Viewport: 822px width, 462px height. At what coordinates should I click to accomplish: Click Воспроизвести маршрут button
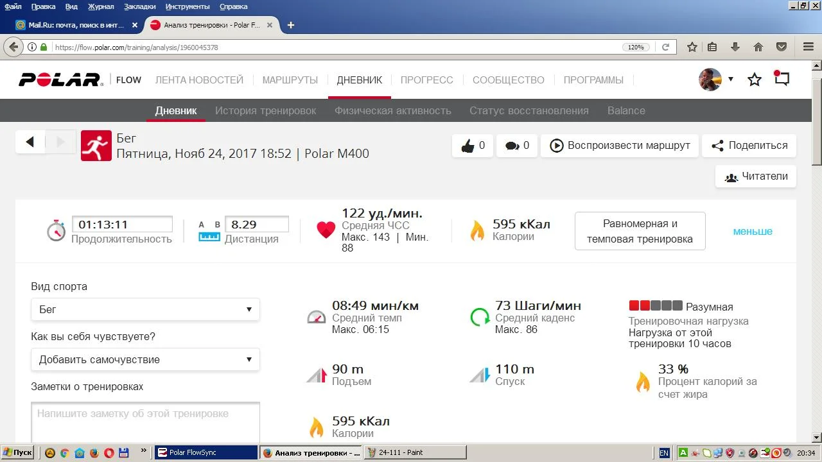620,146
